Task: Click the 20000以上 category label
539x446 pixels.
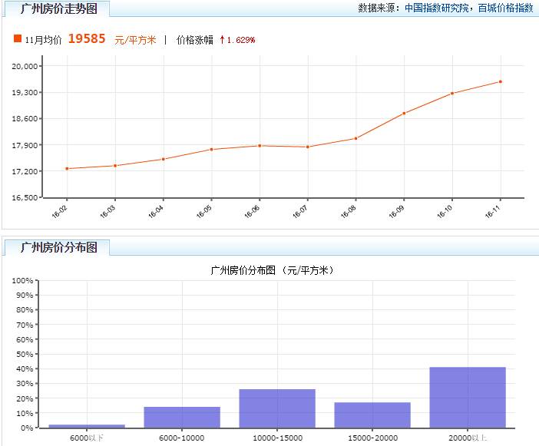Action: pos(468,438)
